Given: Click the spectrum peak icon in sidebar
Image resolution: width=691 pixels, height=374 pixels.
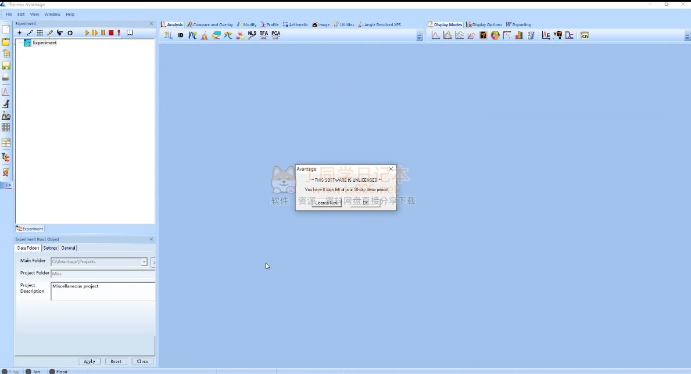Looking at the screenshot, I should 6,92.
